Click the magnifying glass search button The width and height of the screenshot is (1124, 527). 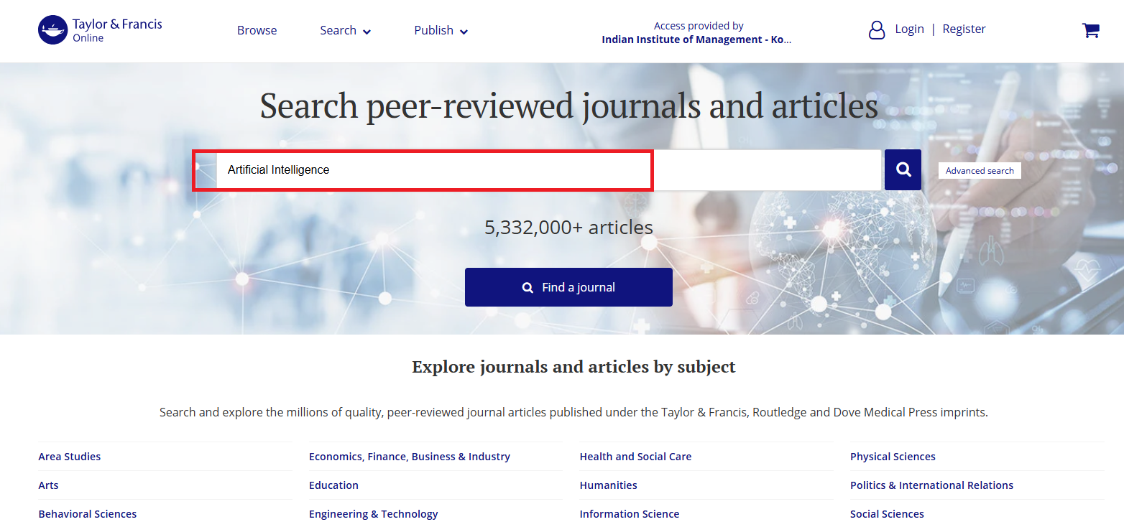pyautogui.click(x=903, y=170)
